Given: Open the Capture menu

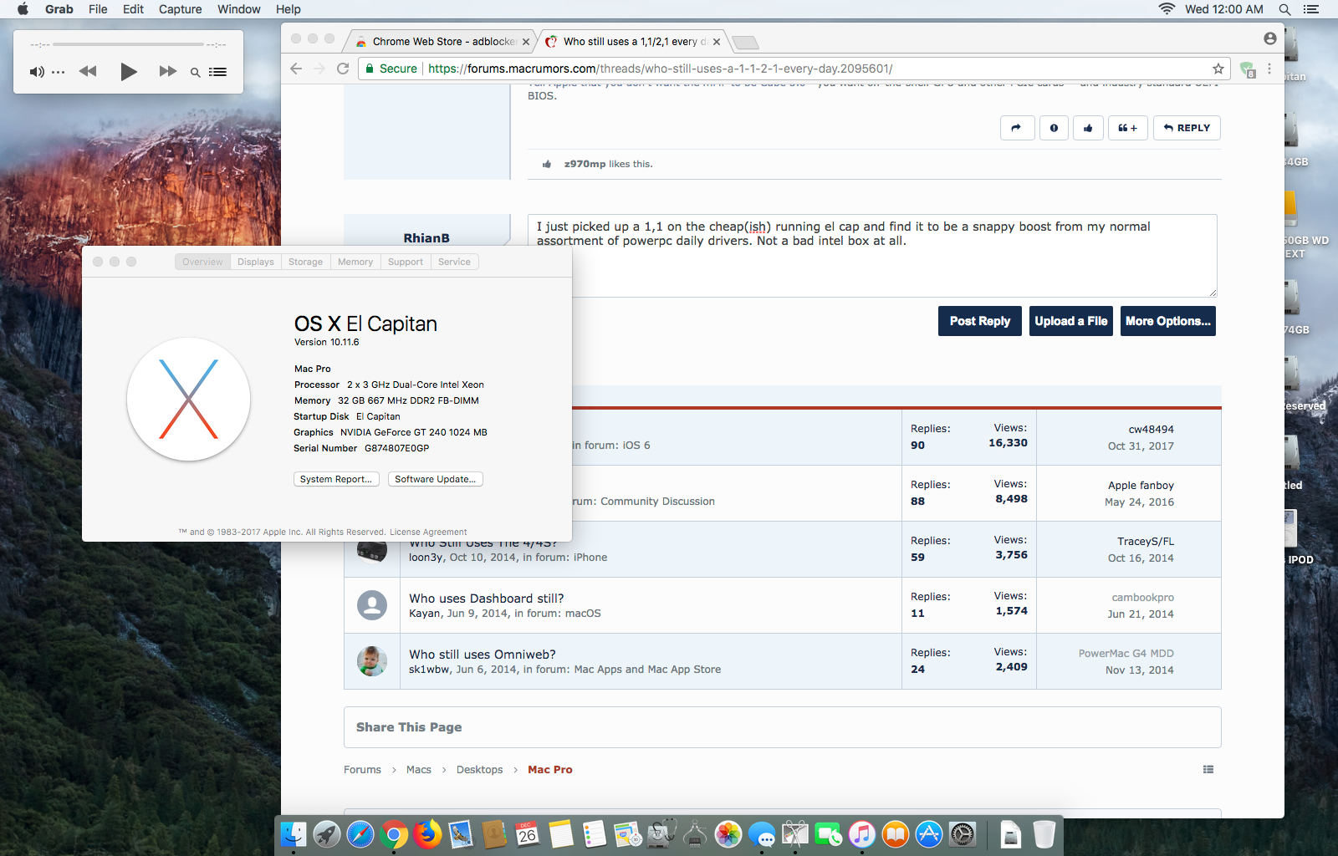Looking at the screenshot, I should [181, 9].
